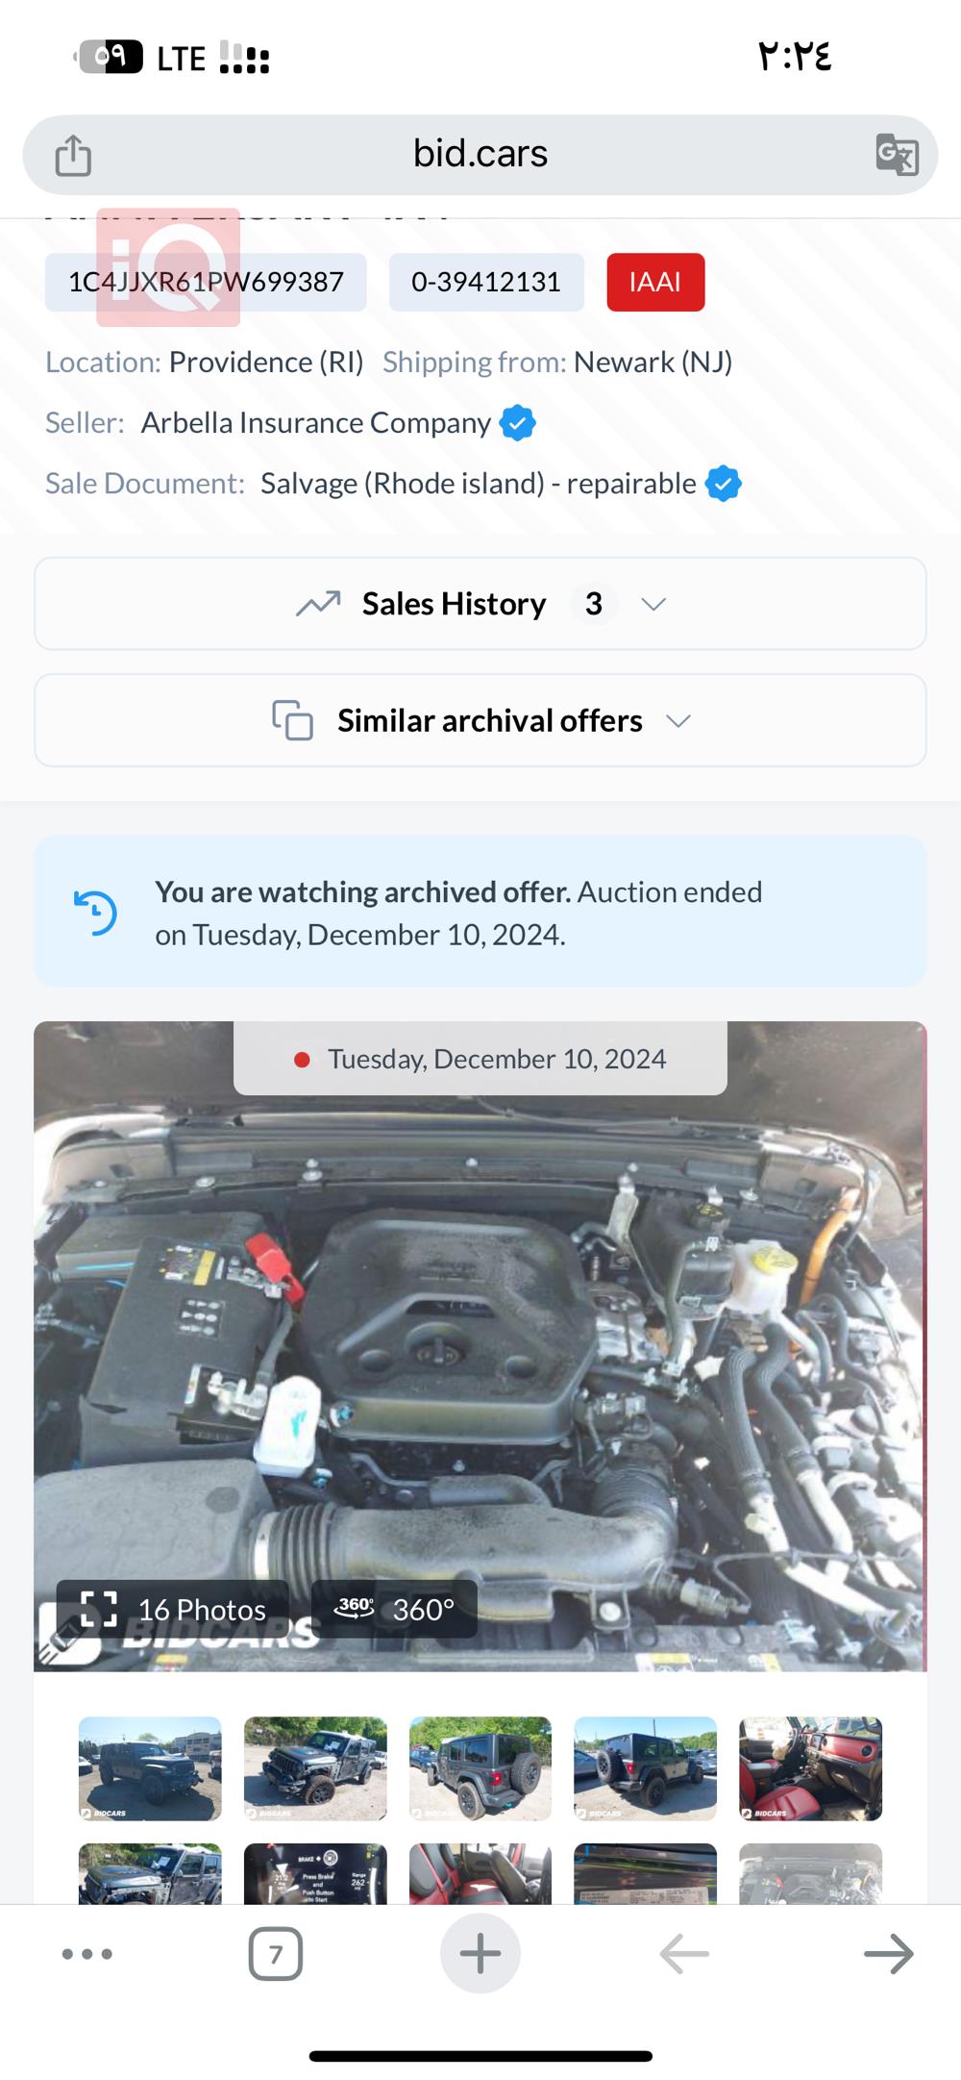Open the browser three-dots menu
This screenshot has width=961, height=2080.
tap(87, 1954)
